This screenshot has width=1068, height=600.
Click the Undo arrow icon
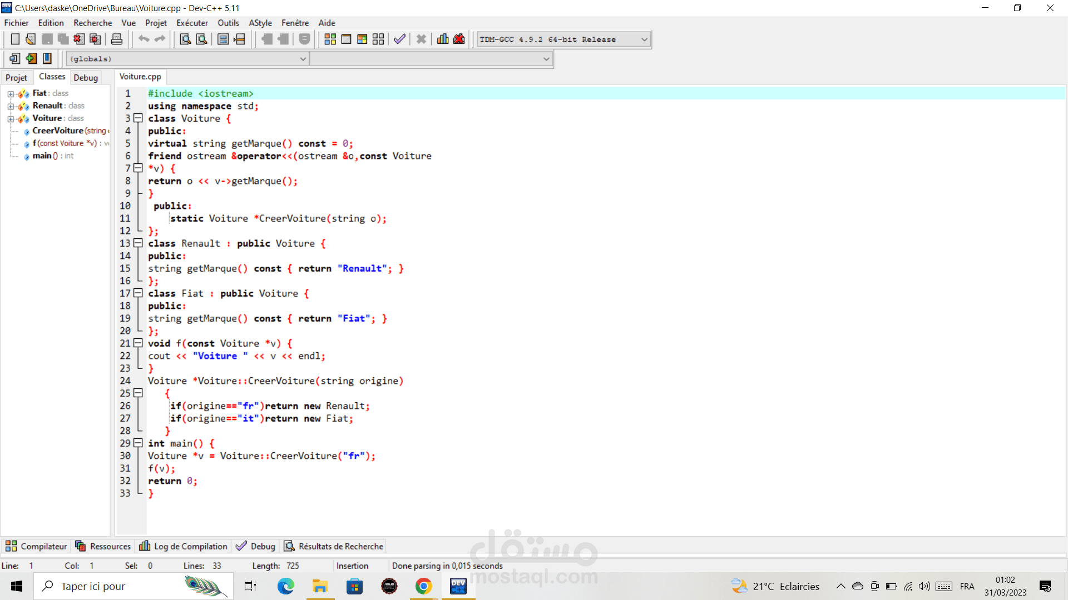coord(144,39)
